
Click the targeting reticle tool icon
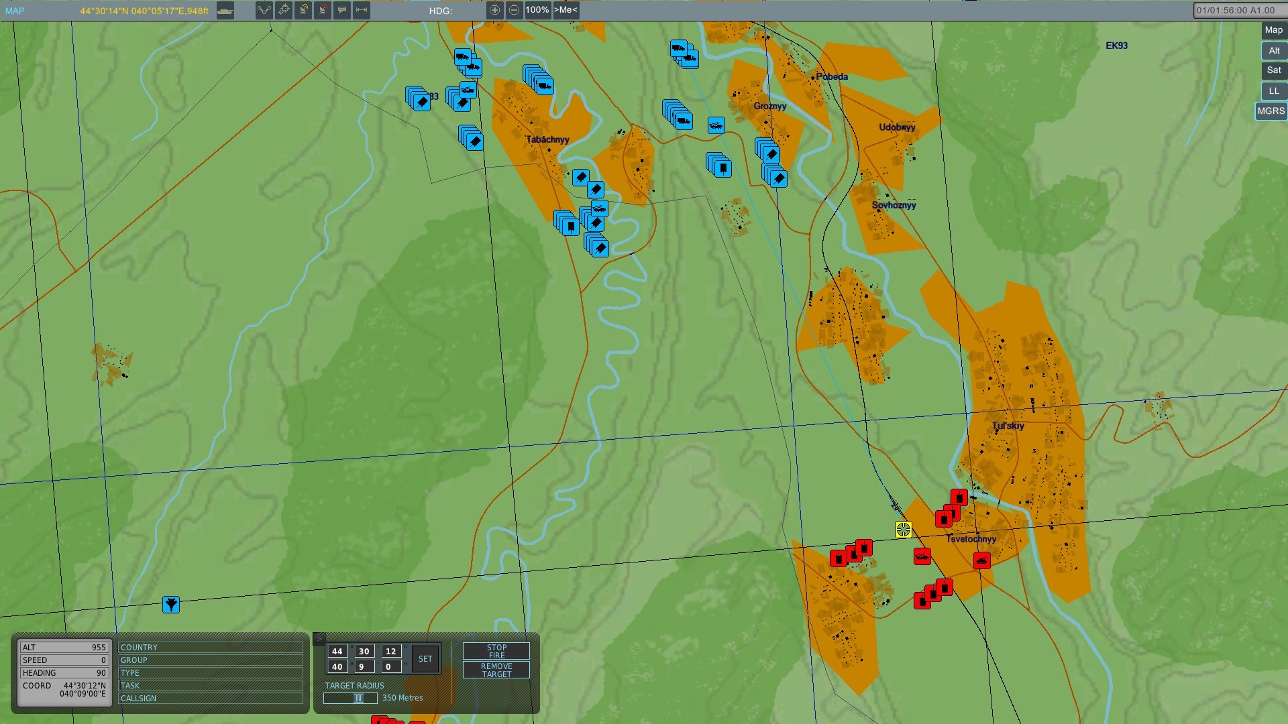click(x=284, y=11)
